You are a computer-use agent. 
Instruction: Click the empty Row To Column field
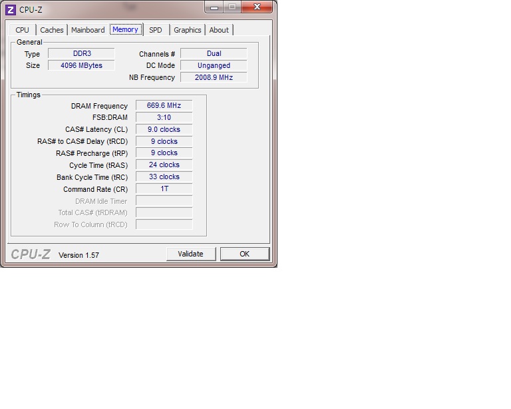click(164, 224)
